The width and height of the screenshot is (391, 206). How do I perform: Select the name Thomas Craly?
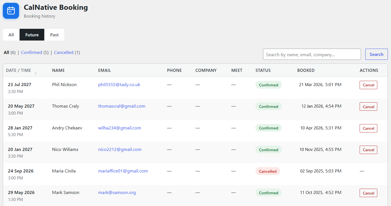click(66, 106)
